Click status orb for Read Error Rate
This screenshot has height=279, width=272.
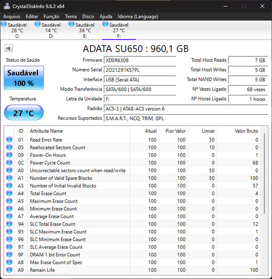pyautogui.click(x=9, y=139)
